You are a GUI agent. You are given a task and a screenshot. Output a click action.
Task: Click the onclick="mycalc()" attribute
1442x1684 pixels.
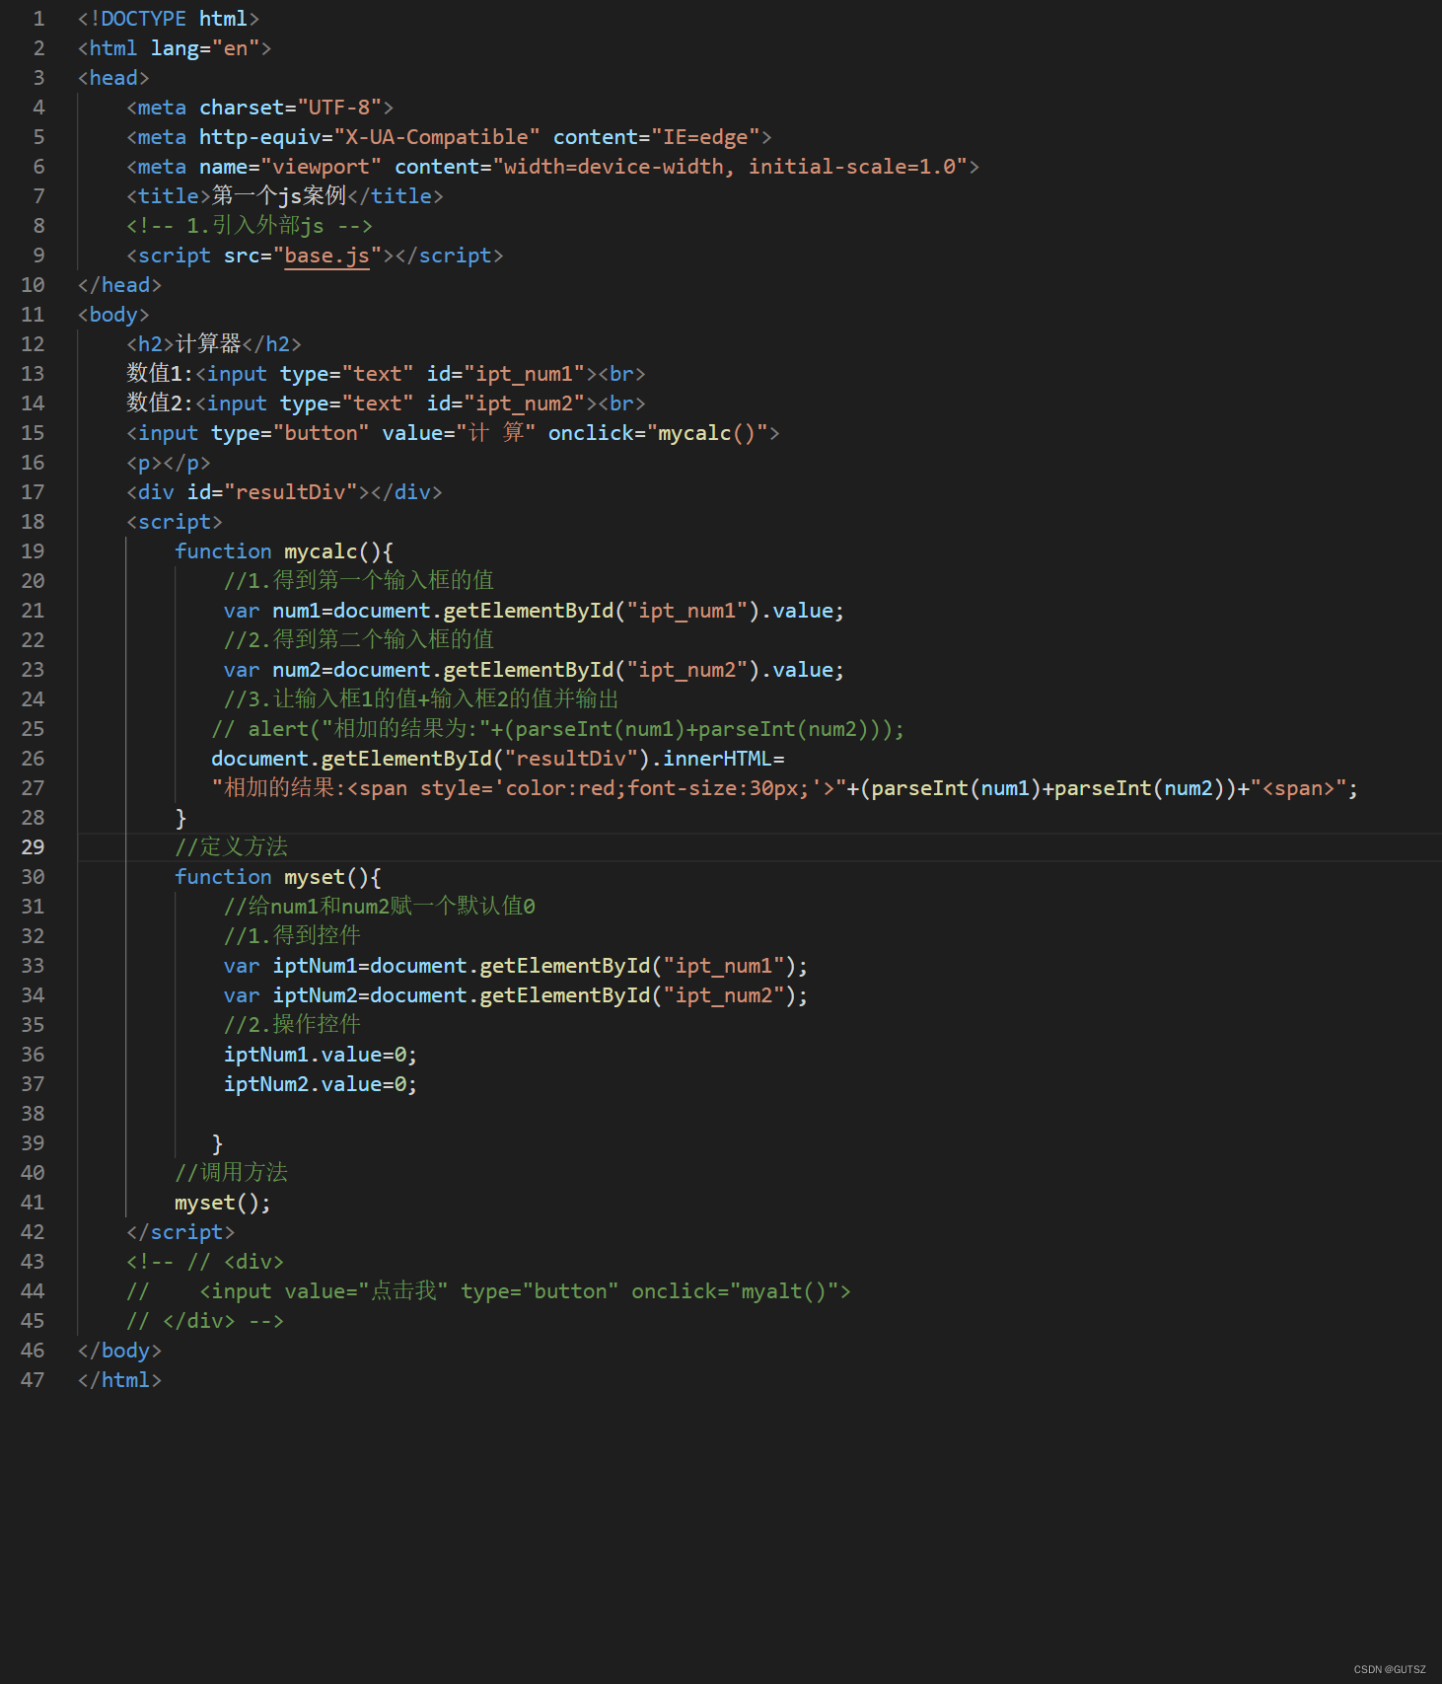658,433
